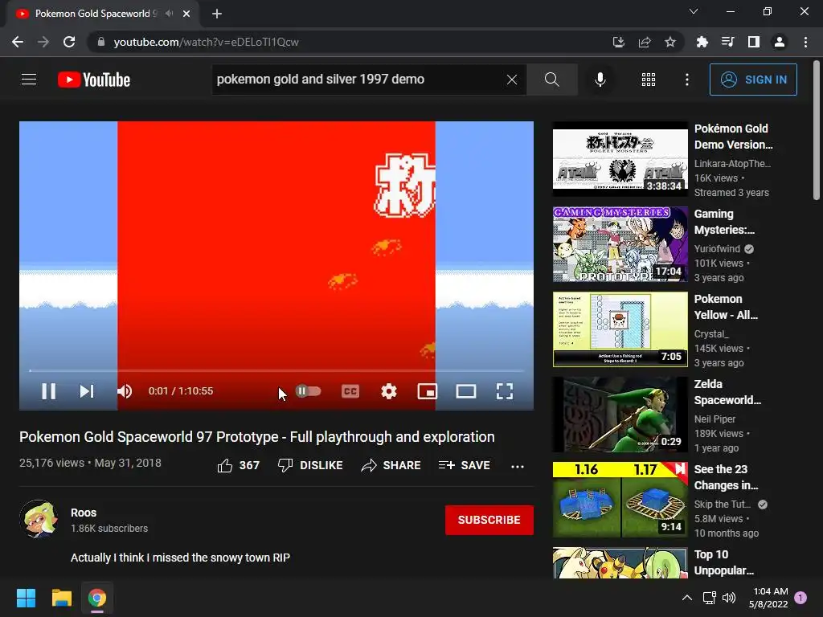Clear the search text with X

click(512, 80)
